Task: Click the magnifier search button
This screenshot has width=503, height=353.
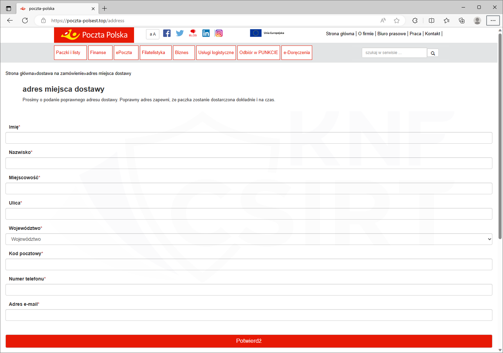Action: [433, 53]
